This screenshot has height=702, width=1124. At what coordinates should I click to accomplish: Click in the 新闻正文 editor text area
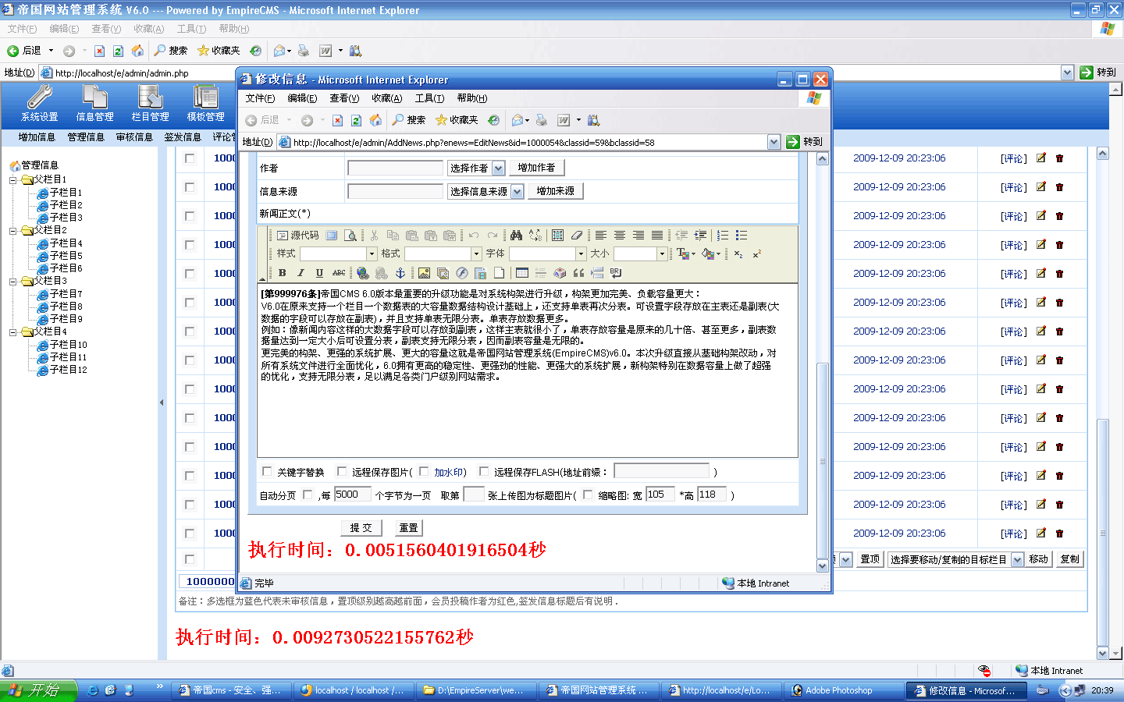pos(527,413)
